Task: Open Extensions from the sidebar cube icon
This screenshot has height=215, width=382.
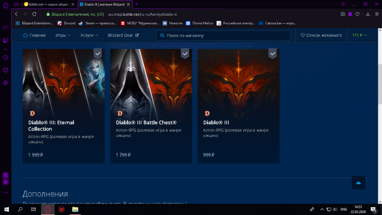Action: coord(5,70)
